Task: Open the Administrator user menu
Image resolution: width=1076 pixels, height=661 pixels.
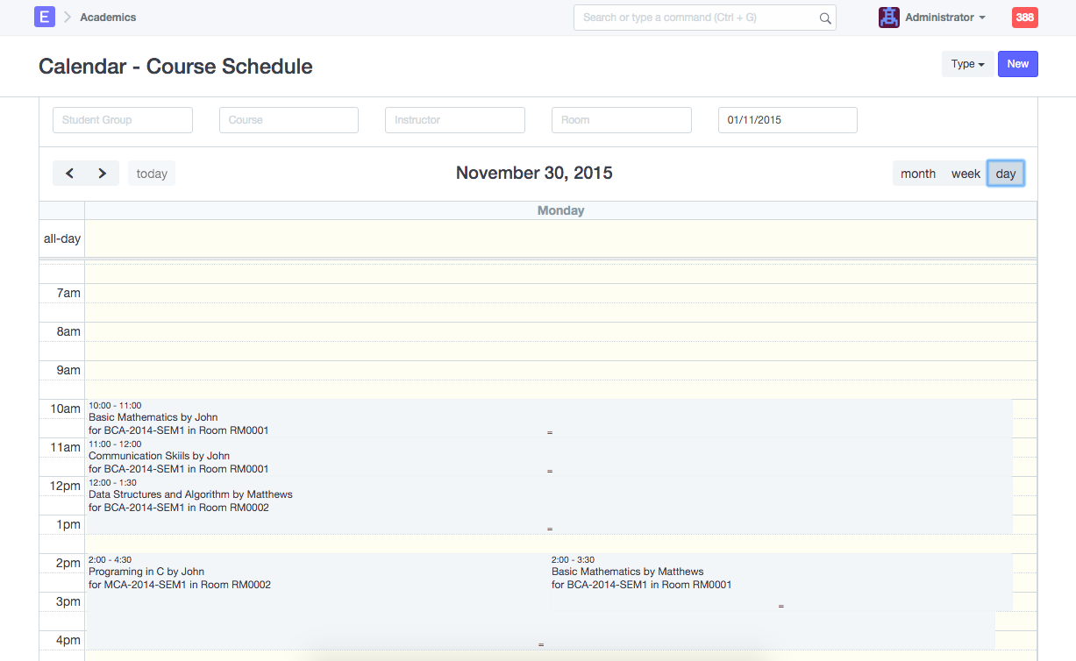Action: pyautogui.click(x=945, y=18)
